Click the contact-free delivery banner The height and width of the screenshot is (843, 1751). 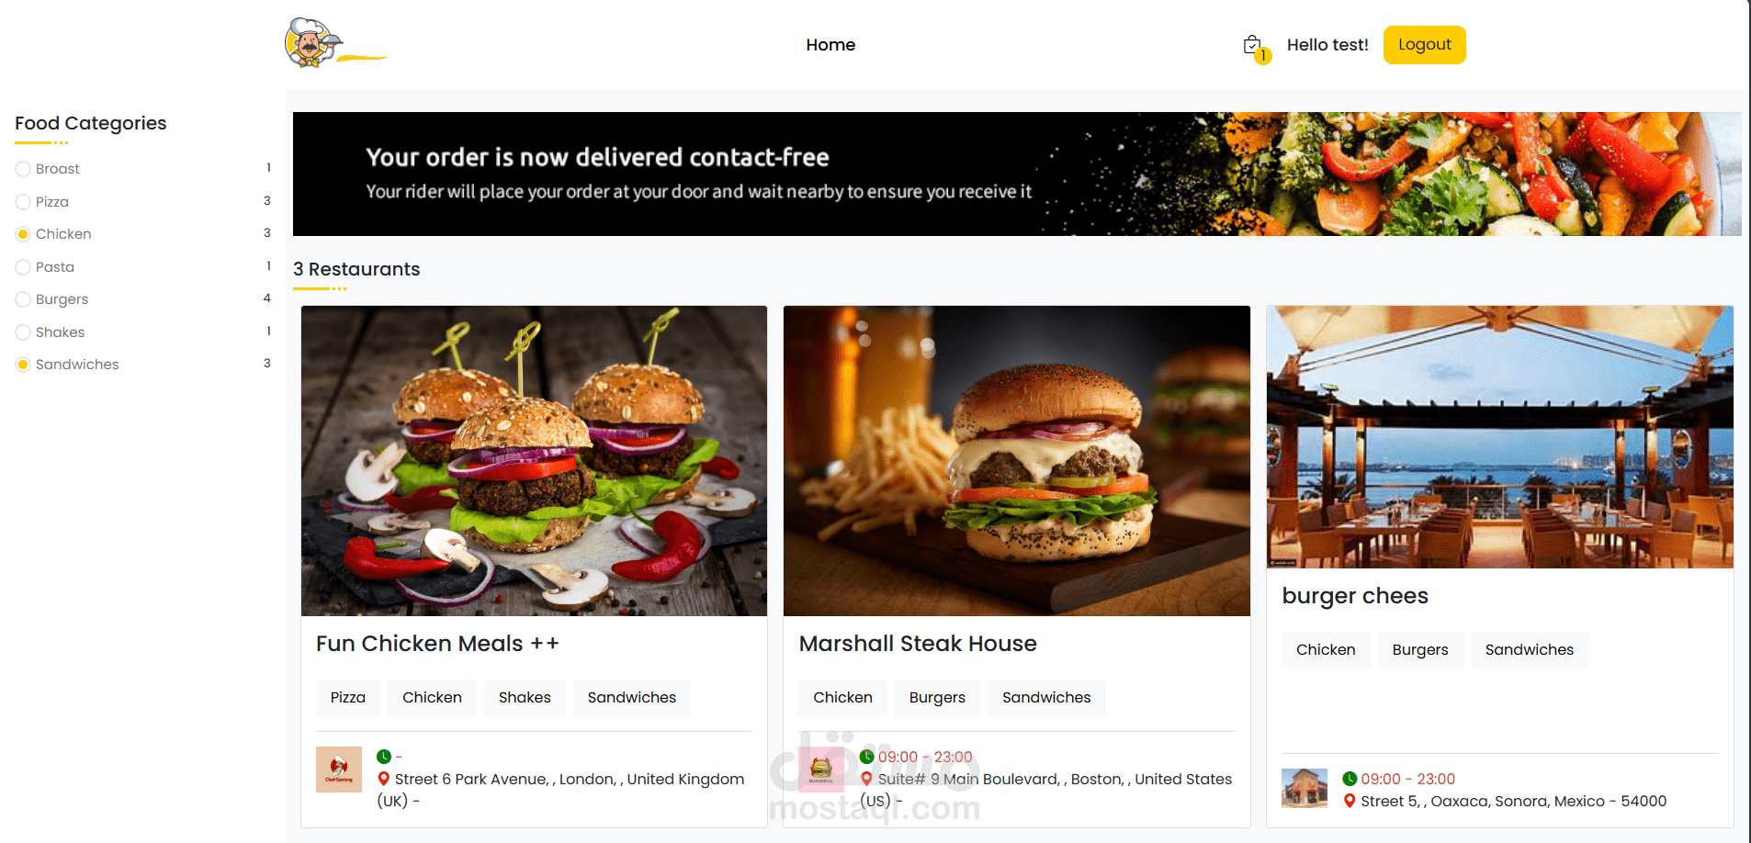pos(1017,174)
